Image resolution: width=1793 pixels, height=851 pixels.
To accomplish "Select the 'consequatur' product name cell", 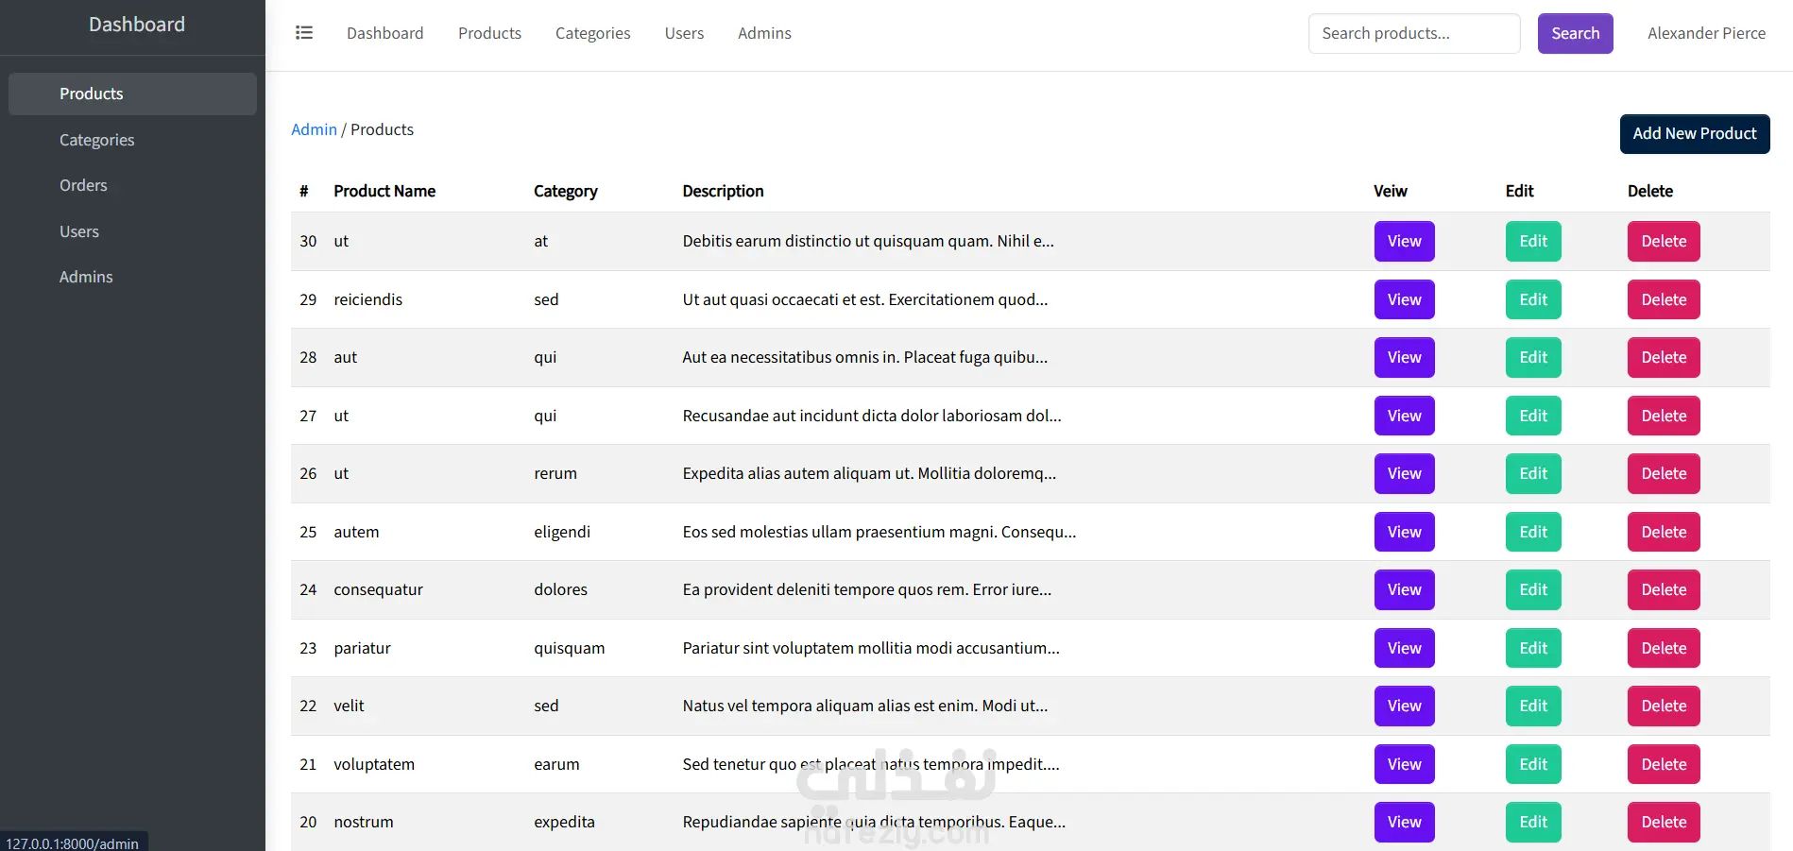I will pyautogui.click(x=378, y=589).
